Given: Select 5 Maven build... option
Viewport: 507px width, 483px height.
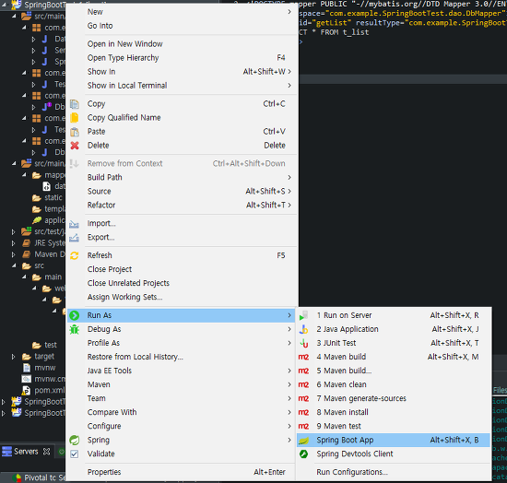Looking at the screenshot, I should (x=394, y=371).
